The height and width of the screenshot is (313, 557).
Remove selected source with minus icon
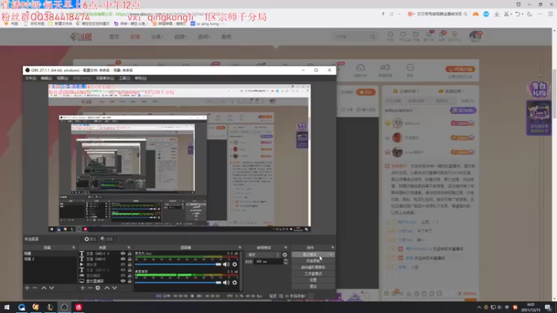[x=90, y=288]
